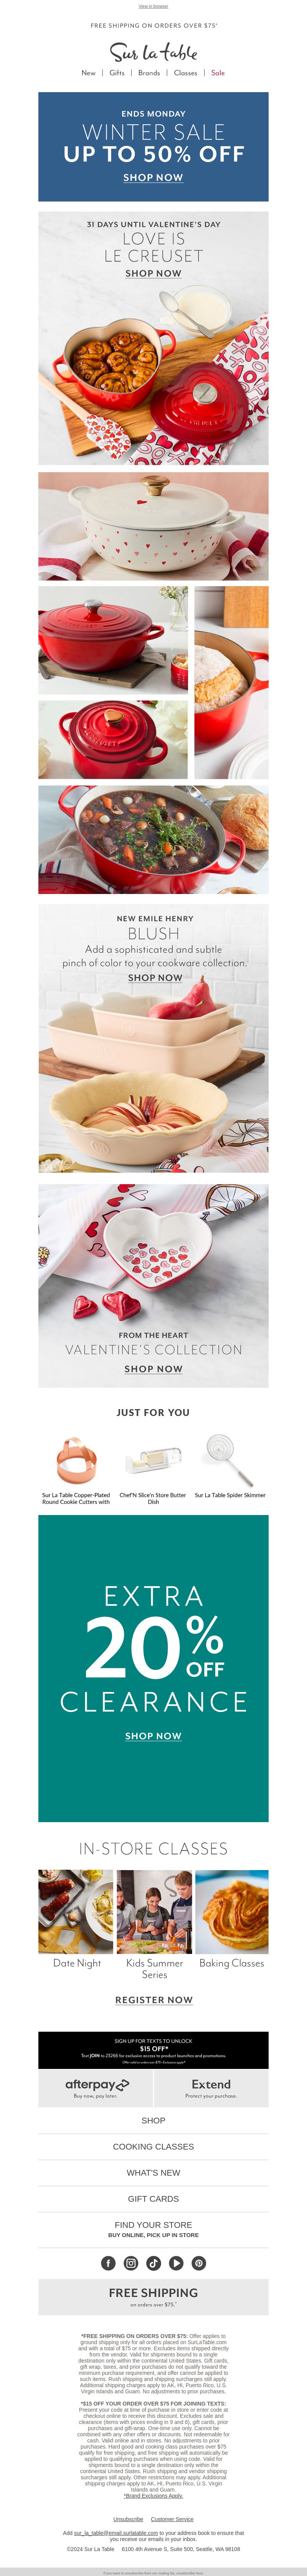Open the Instagram icon in the footer

click(131, 2263)
